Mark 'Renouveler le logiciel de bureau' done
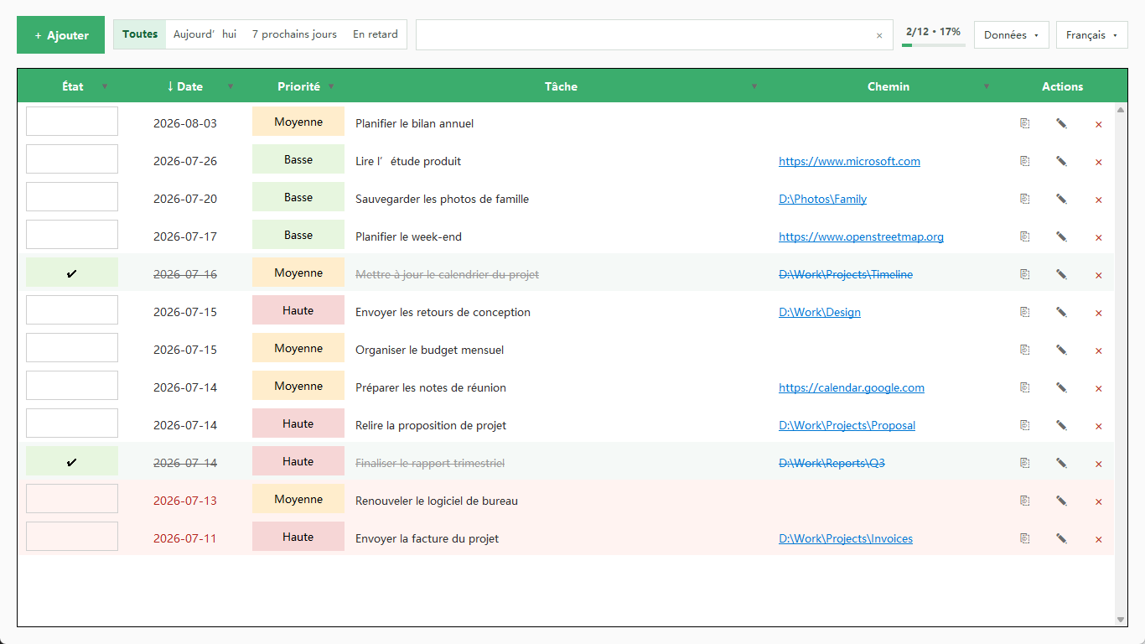The image size is (1145, 644). coord(72,498)
